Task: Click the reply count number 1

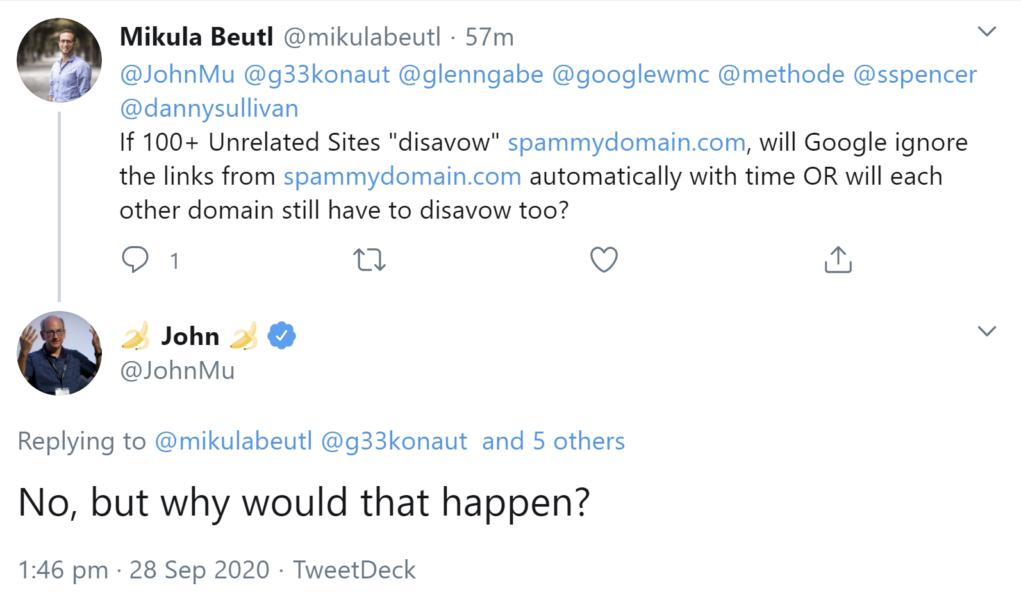Action: pyautogui.click(x=173, y=260)
